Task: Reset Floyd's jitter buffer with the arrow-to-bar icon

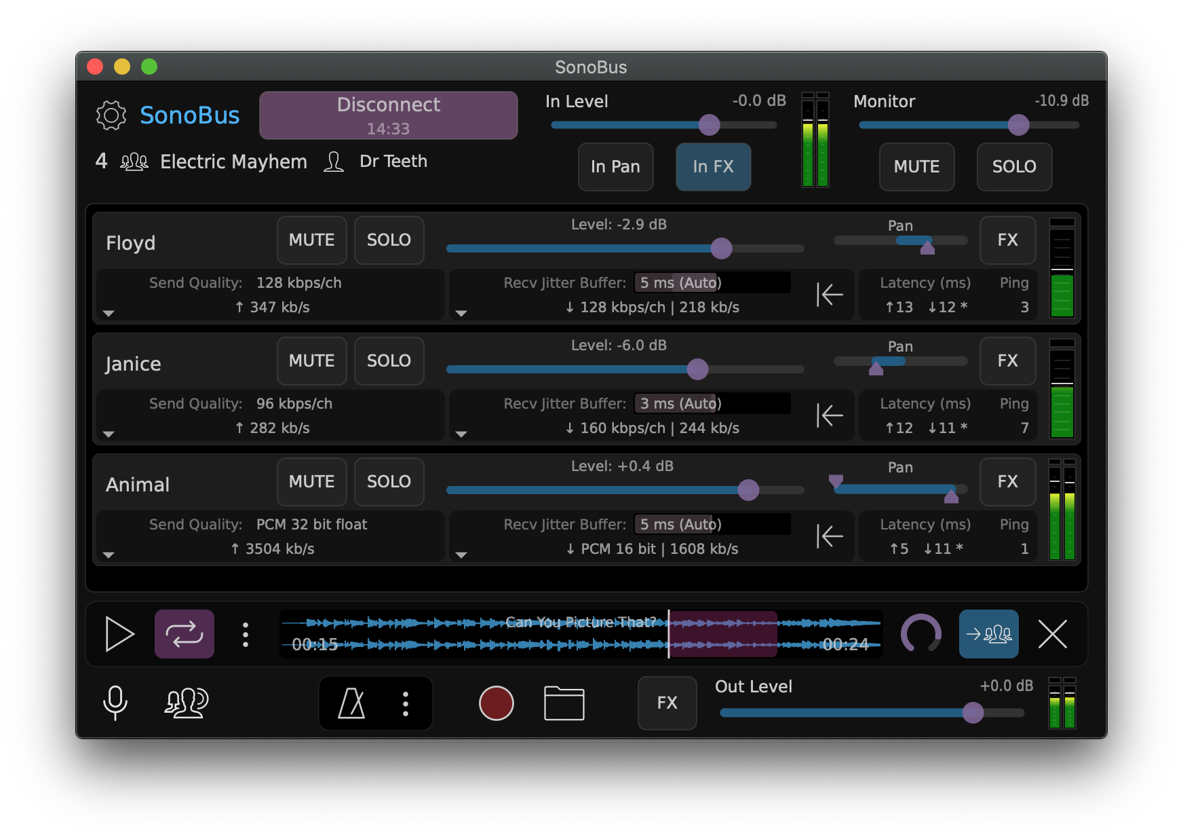Action: coord(830,295)
